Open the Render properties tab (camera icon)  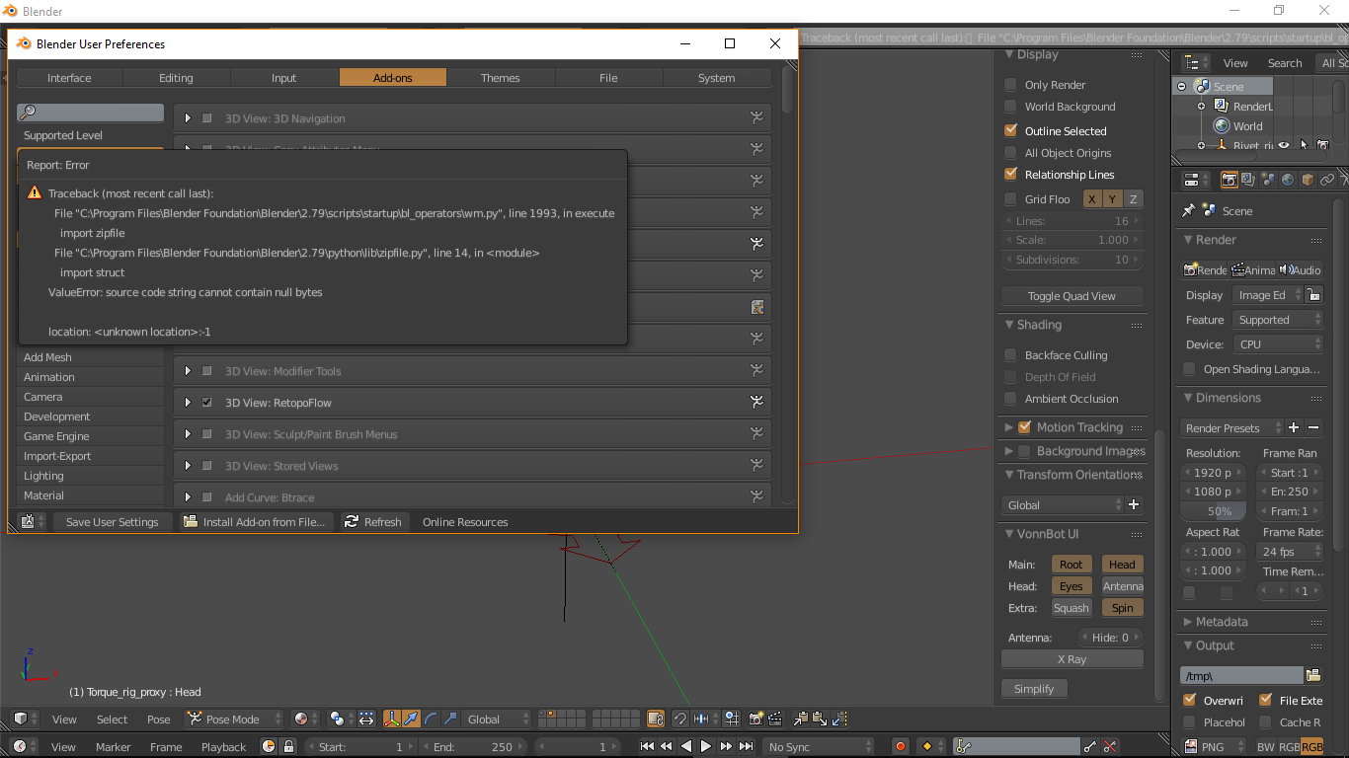tap(1229, 181)
